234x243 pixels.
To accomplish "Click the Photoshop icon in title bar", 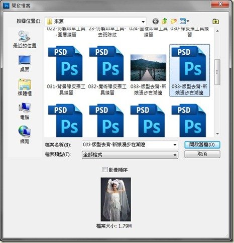I will [7, 6].
